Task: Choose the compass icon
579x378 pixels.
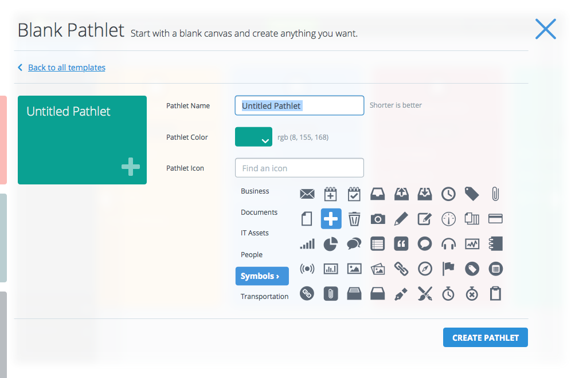Action: pos(425,269)
